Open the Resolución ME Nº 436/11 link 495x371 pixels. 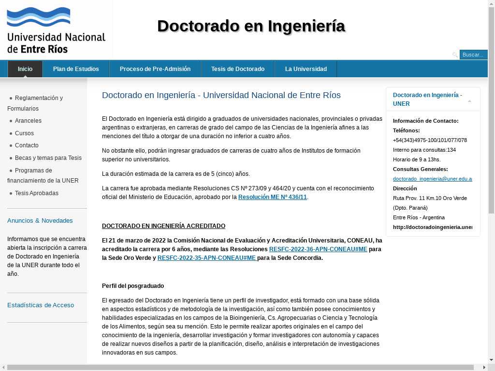tap(273, 197)
